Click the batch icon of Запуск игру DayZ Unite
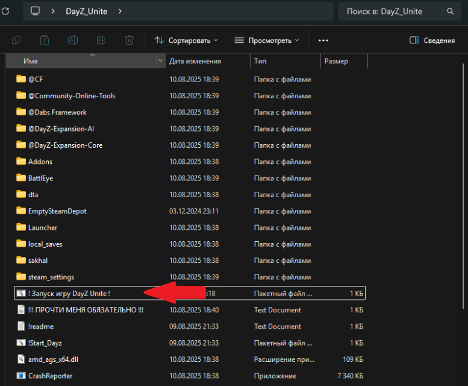Screen dimensions: 468x386 point(21,293)
